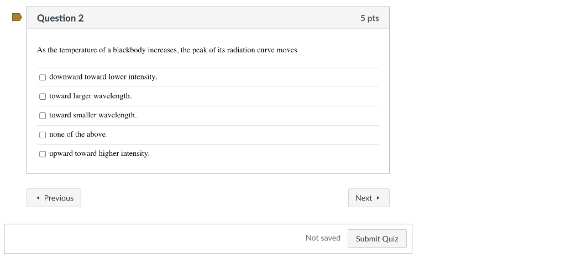Click the blackbody question prompt text

pyautogui.click(x=167, y=50)
